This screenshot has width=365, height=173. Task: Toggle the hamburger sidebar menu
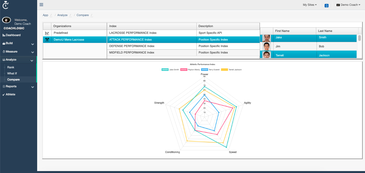coord(41,5)
